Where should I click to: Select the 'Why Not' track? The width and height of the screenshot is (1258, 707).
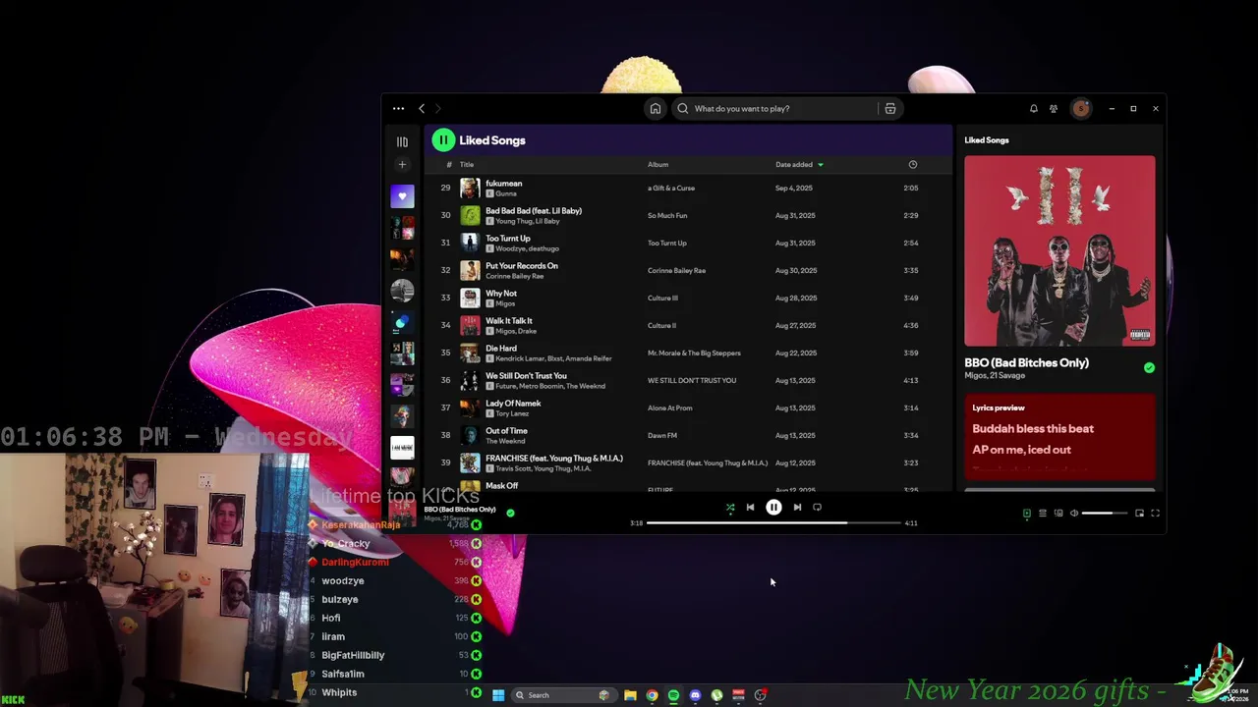click(501, 294)
